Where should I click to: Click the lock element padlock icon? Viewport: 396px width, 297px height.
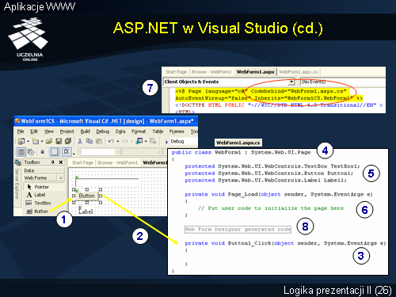[42, 152]
